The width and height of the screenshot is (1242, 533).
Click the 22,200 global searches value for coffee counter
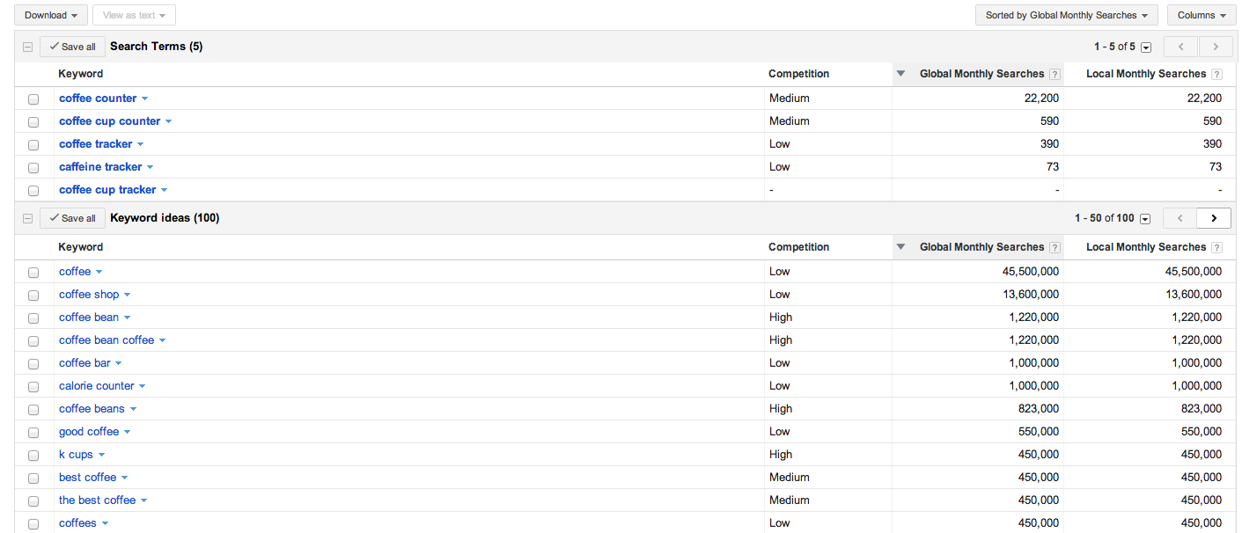(x=1042, y=99)
